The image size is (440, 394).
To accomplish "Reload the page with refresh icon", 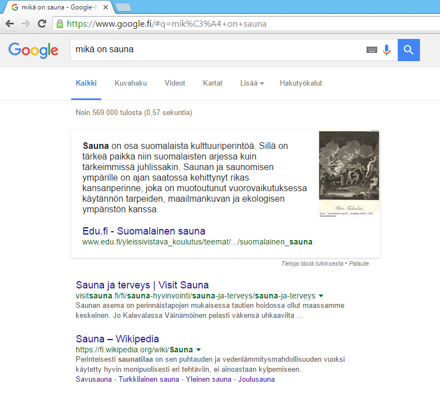I will tap(42, 23).
